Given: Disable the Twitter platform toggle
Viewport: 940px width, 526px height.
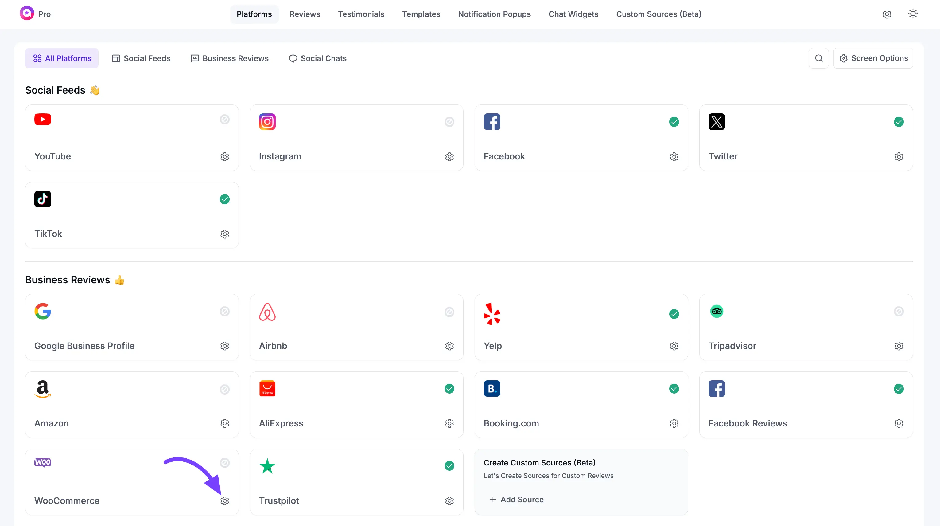Looking at the screenshot, I should [898, 122].
